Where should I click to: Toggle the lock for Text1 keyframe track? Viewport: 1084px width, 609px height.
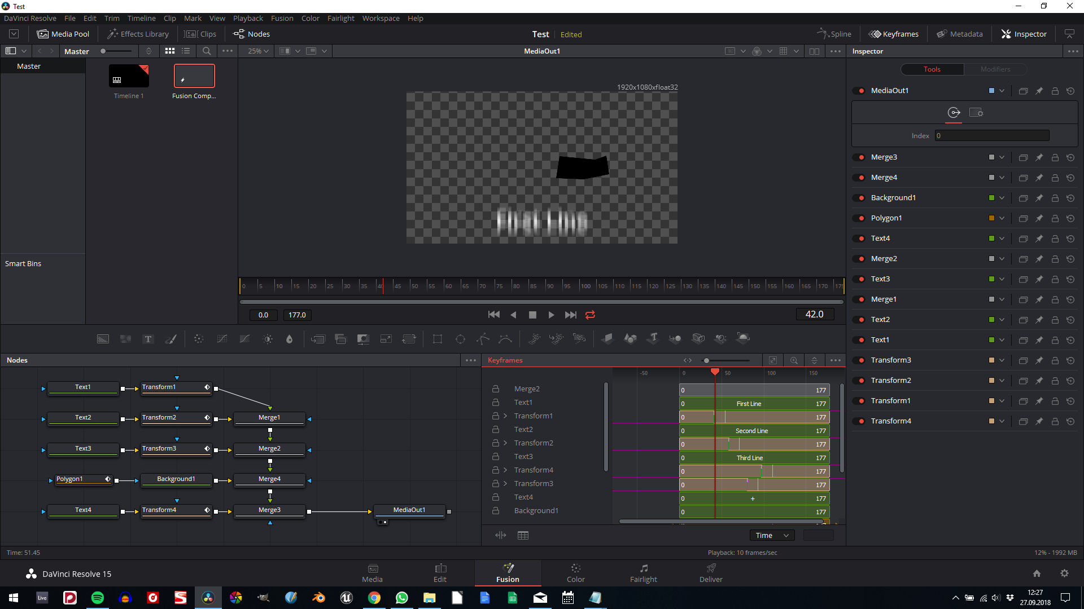[495, 403]
